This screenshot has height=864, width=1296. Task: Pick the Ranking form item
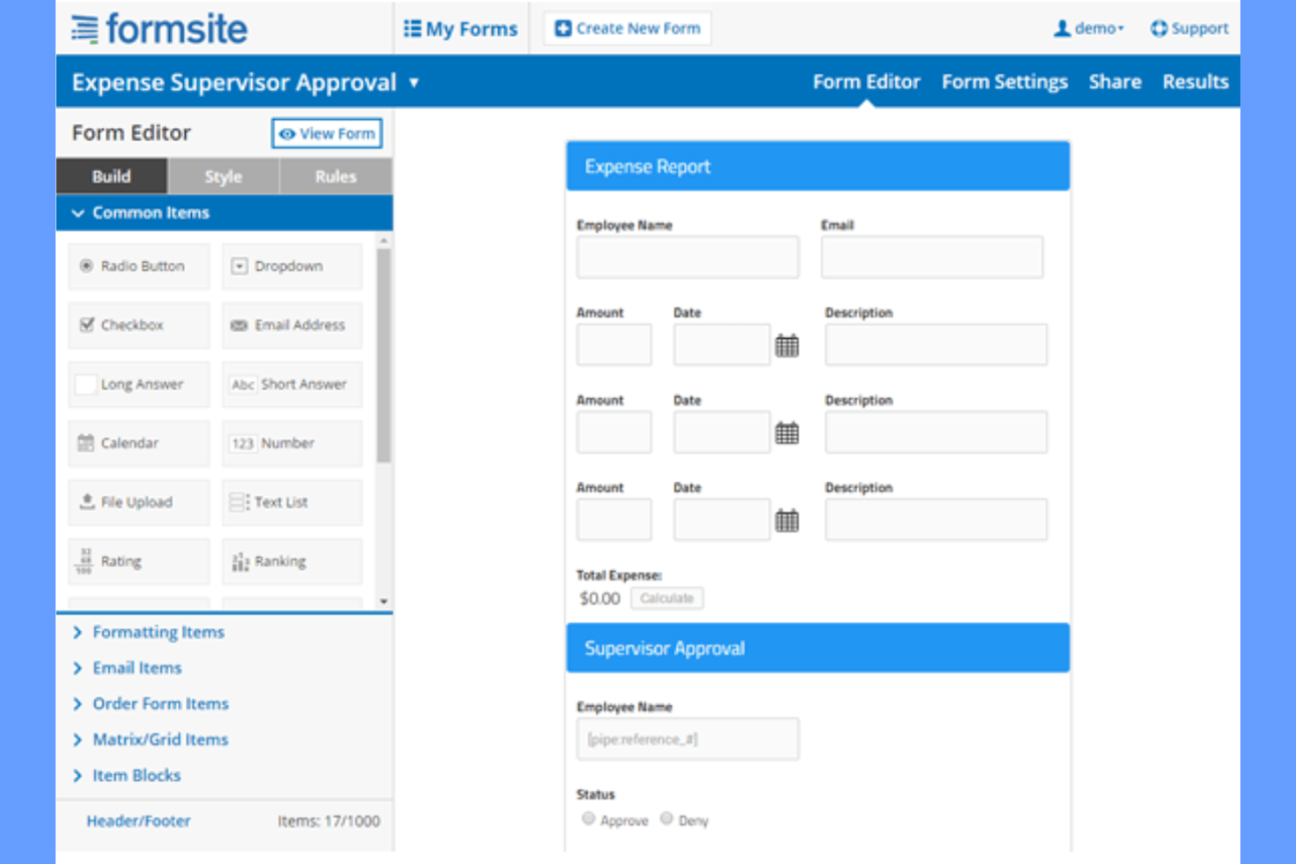click(x=291, y=561)
